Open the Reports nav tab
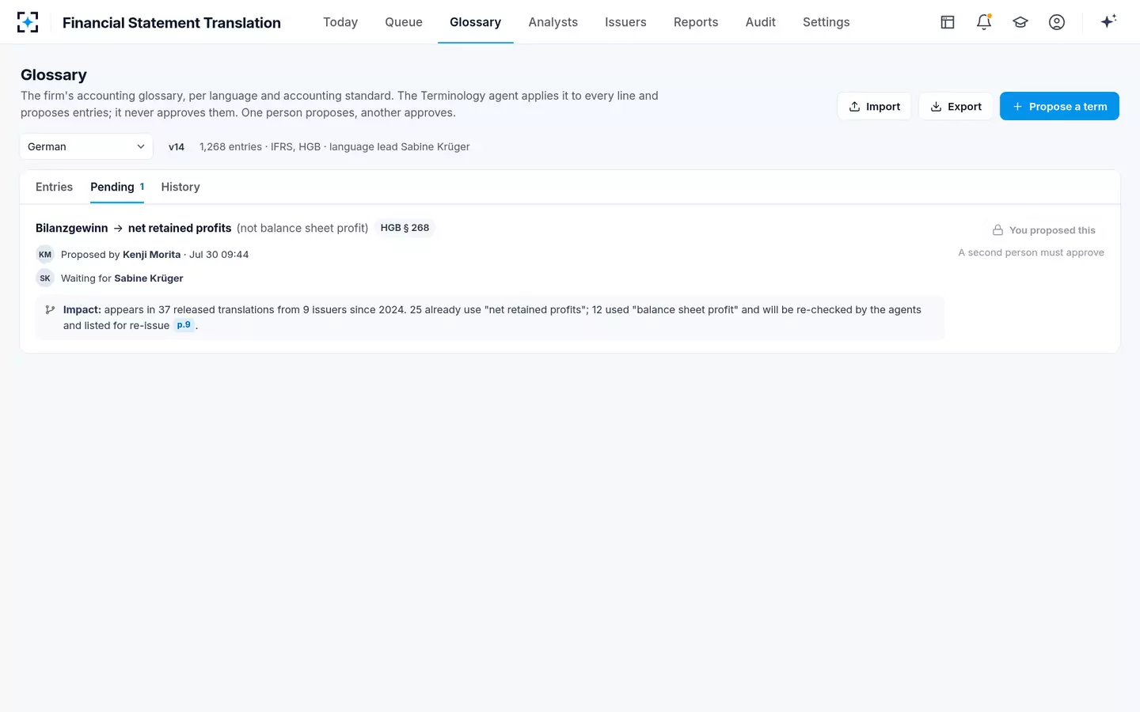 point(696,22)
